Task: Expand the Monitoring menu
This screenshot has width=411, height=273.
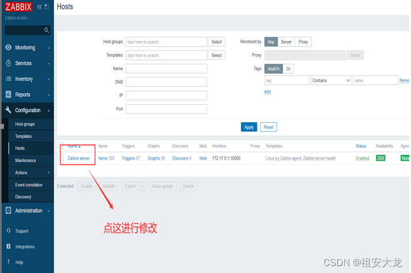Action: 49,48
